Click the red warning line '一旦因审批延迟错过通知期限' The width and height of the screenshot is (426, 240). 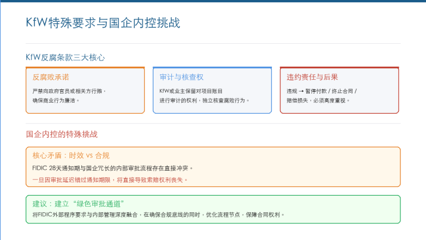pos(110,180)
